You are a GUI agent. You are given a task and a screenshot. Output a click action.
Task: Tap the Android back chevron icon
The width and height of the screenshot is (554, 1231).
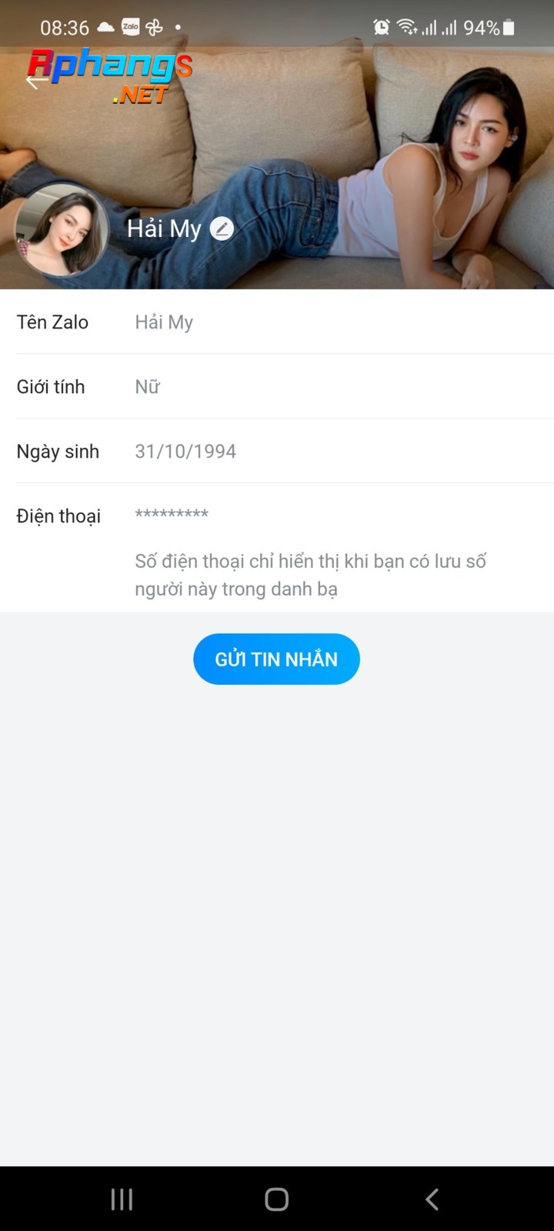coord(432,1199)
